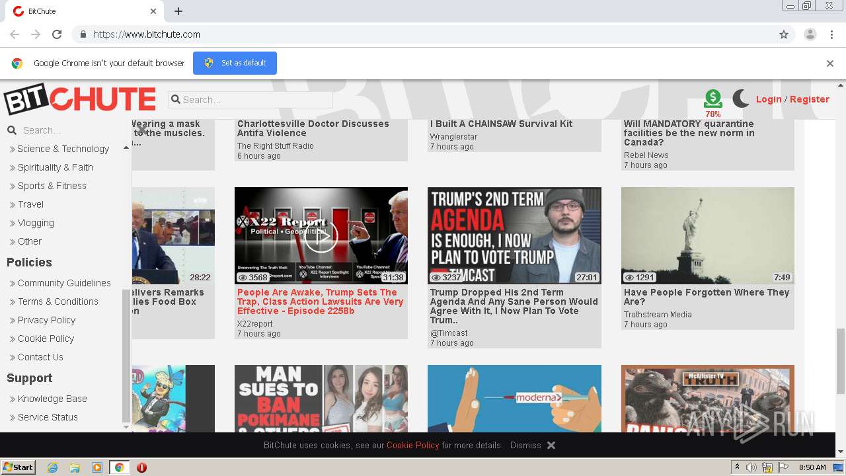Screen dimensions: 846x476
Task: Open Chrome profile avatar
Action: [810, 34]
